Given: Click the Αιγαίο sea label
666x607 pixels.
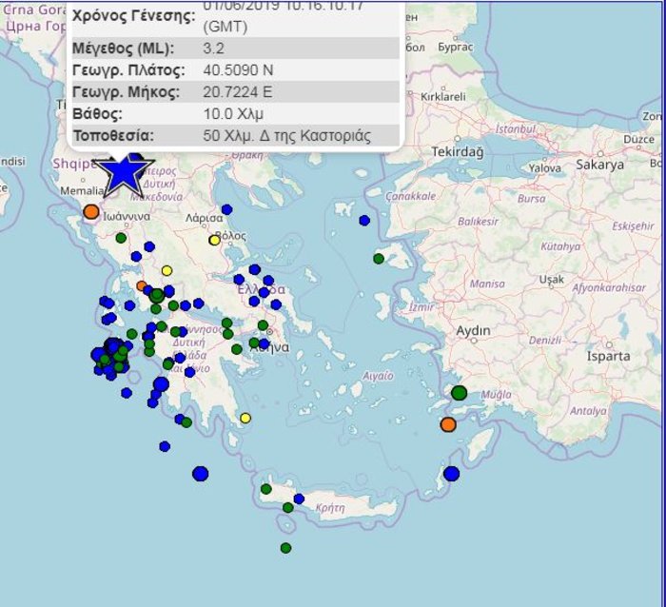Looking at the screenshot, I should coord(378,376).
